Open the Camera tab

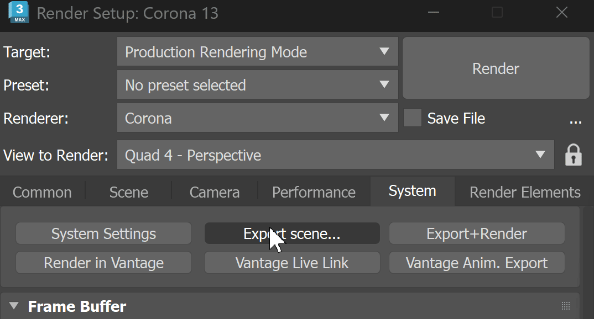point(215,193)
